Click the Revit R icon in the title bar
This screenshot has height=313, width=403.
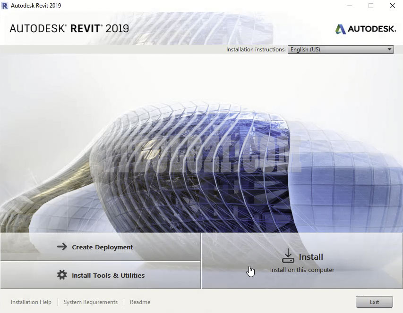point(6,6)
